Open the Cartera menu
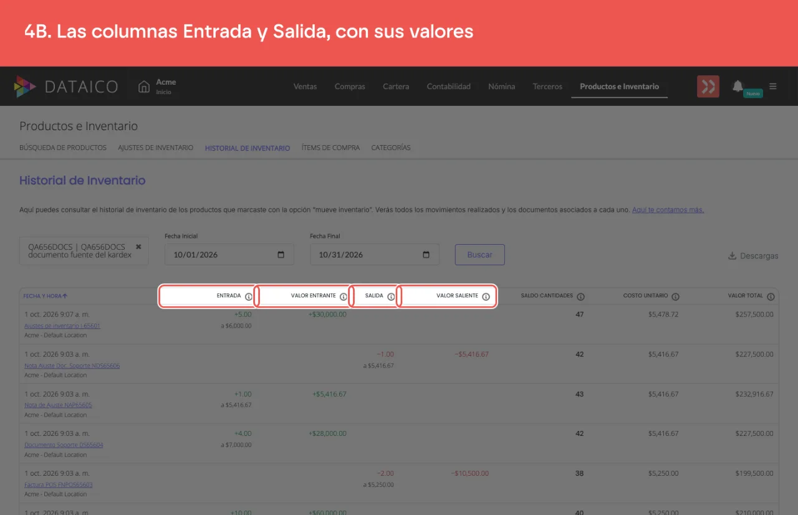Viewport: 798px width, 515px height. coord(396,87)
